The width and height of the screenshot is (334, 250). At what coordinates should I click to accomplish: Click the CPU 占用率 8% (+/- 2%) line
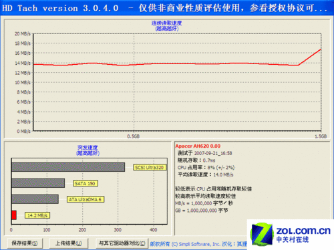(206, 167)
